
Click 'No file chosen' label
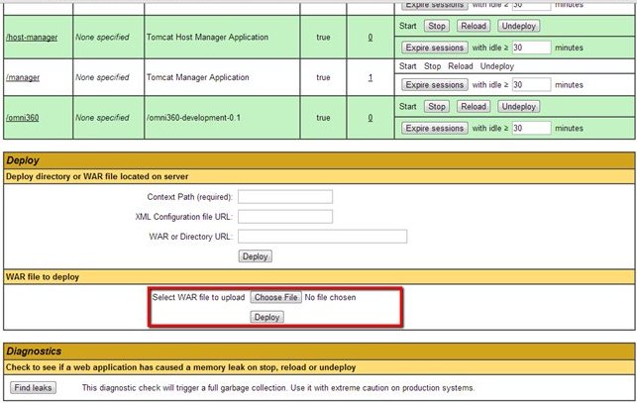[330, 297]
